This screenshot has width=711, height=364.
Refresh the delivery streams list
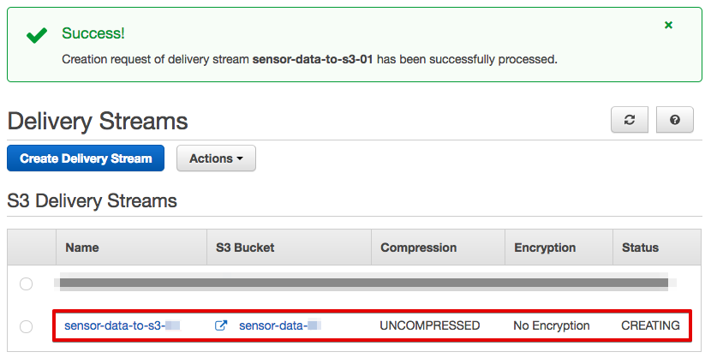(x=630, y=120)
